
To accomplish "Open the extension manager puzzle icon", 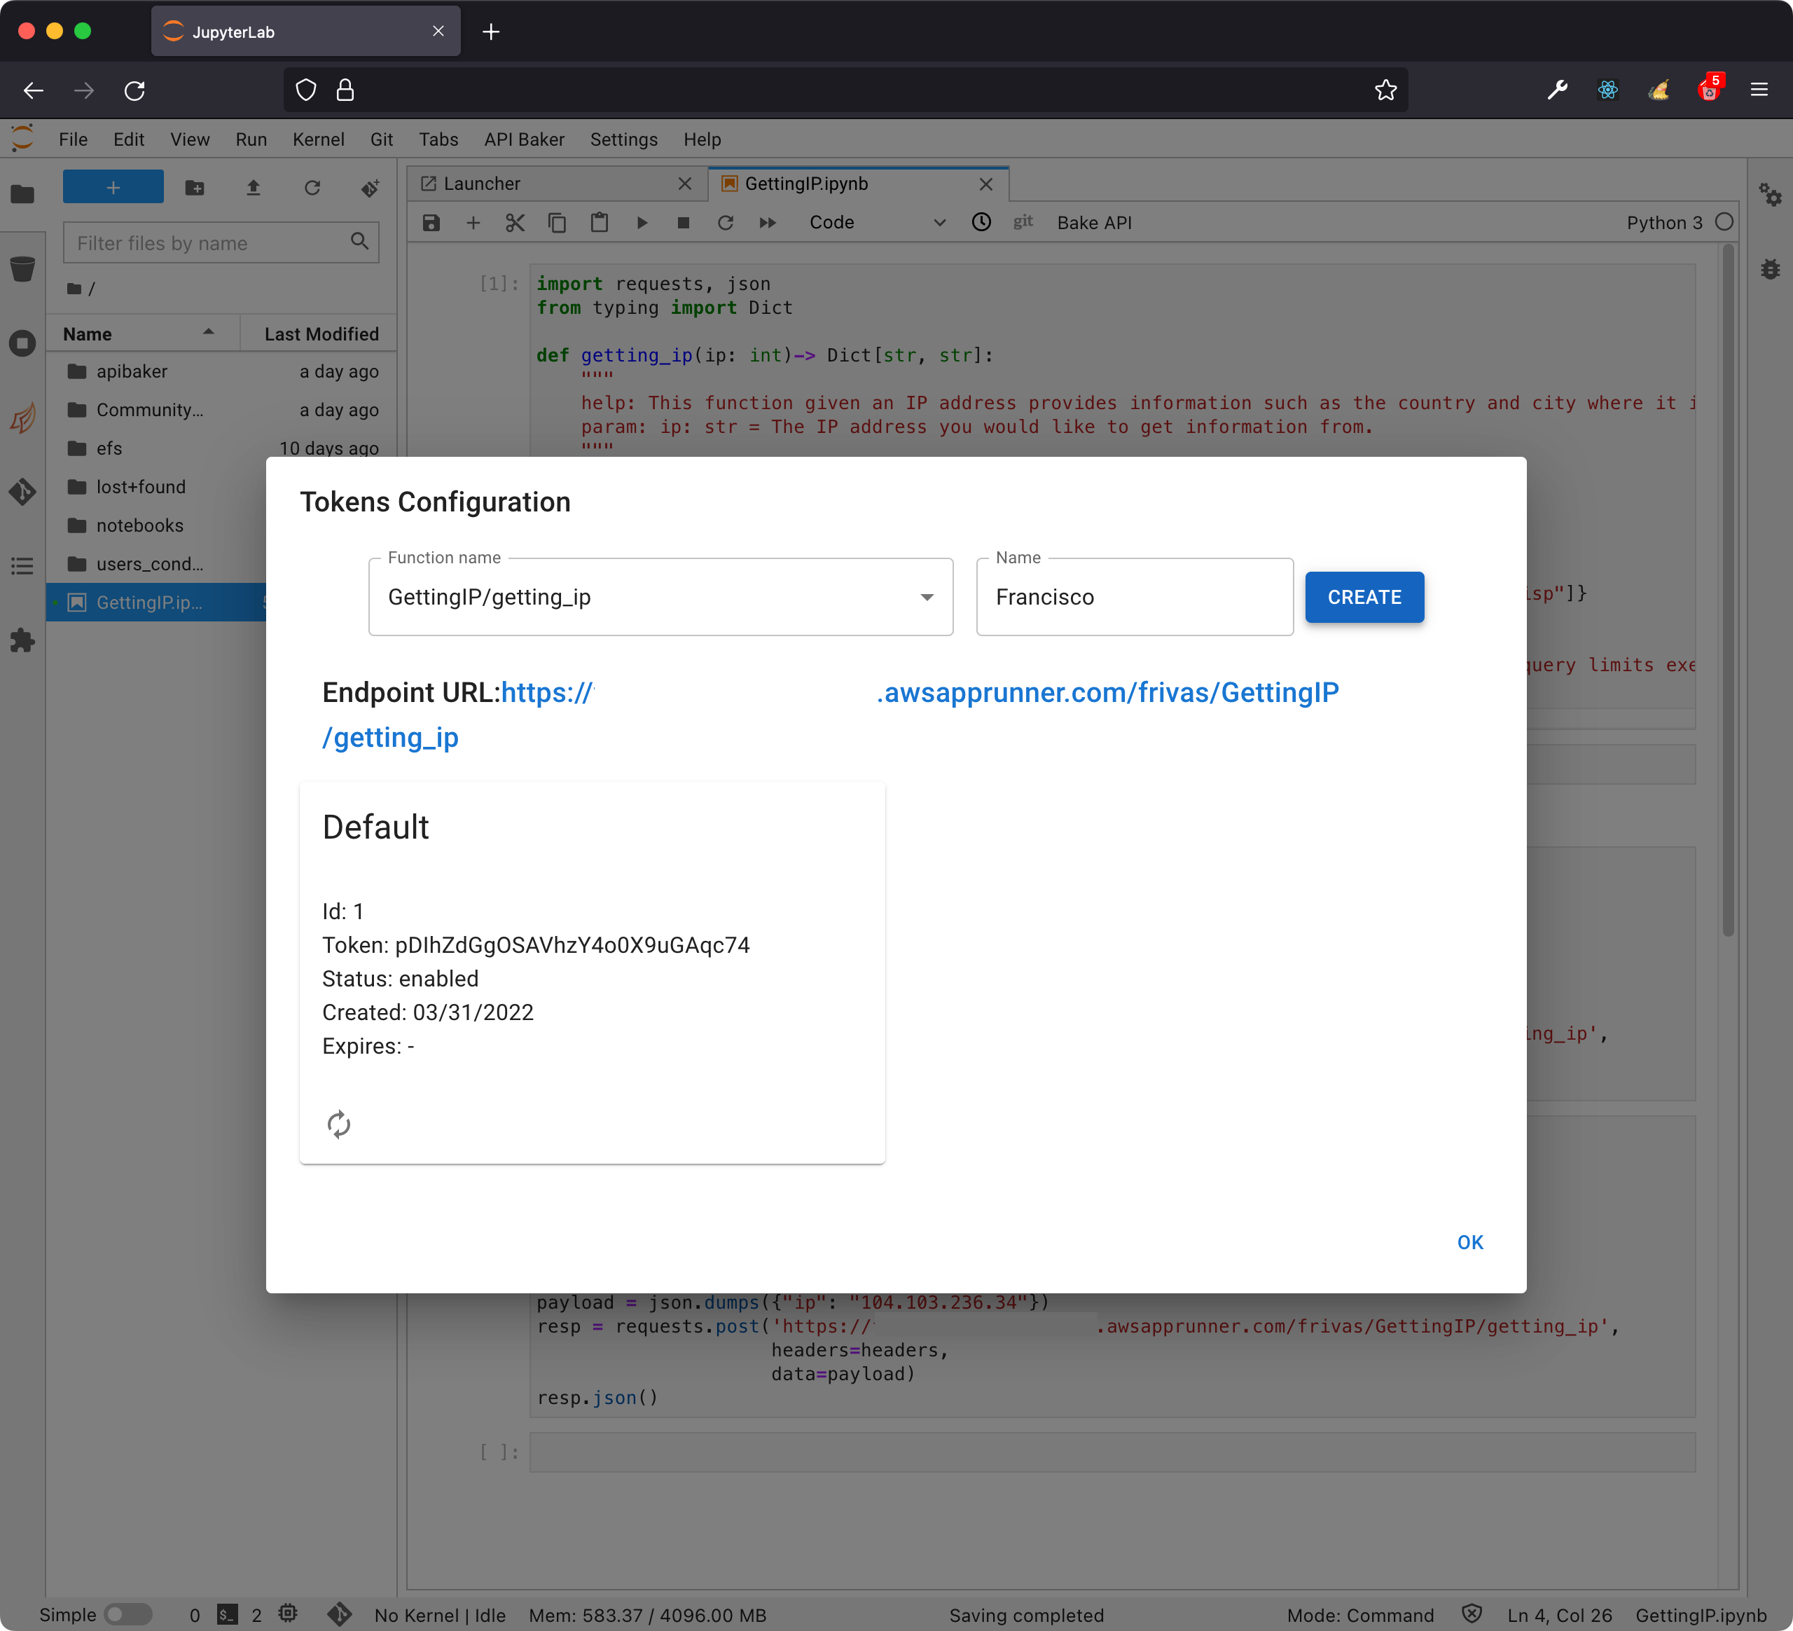I will point(22,640).
